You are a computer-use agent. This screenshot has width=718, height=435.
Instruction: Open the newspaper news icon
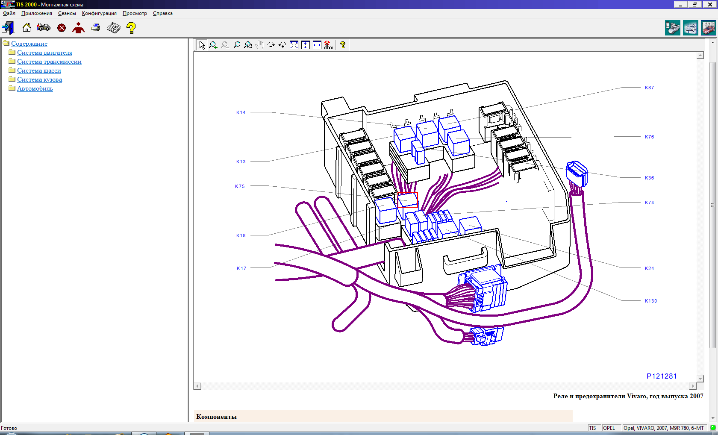tap(113, 28)
